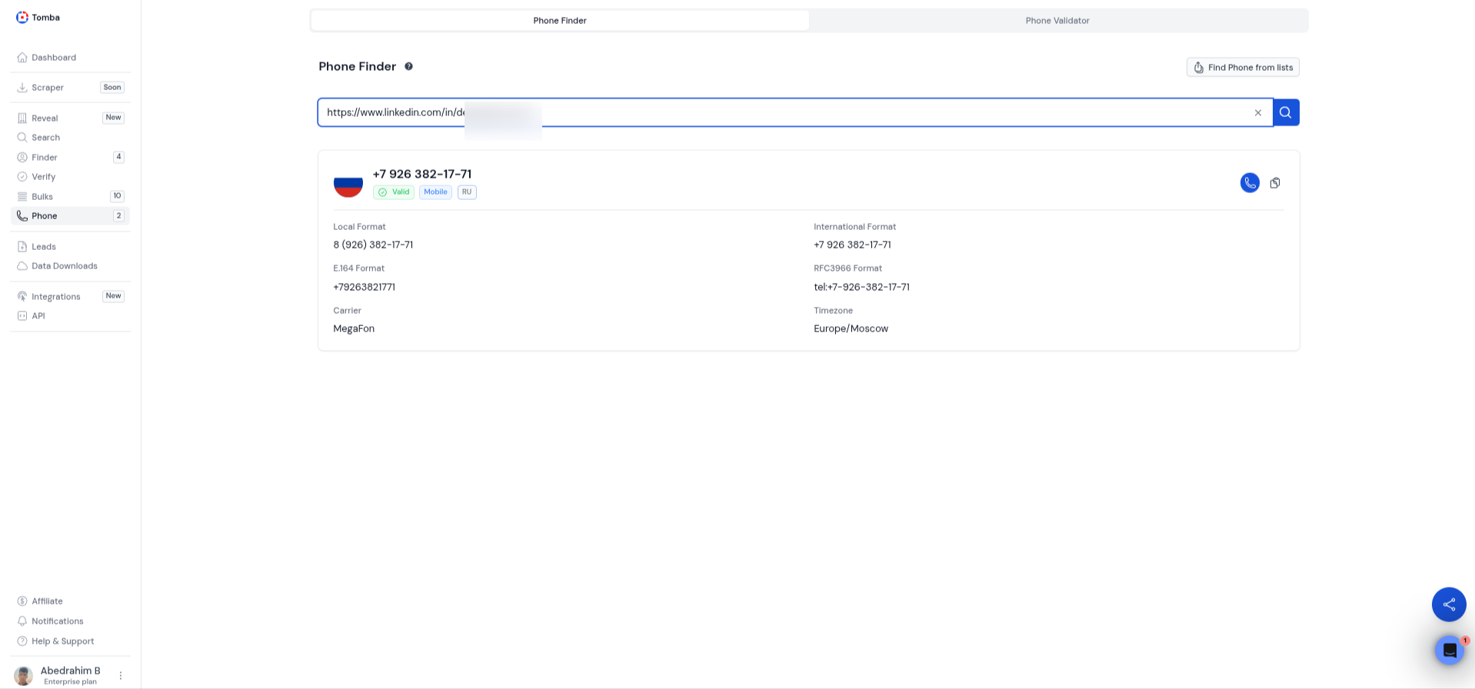This screenshot has width=1475, height=689.
Task: Clear the LinkedIn URL with X icon
Action: pyautogui.click(x=1258, y=113)
